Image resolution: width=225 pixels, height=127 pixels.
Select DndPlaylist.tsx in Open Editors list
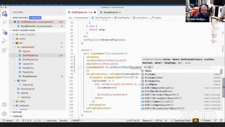37,22
